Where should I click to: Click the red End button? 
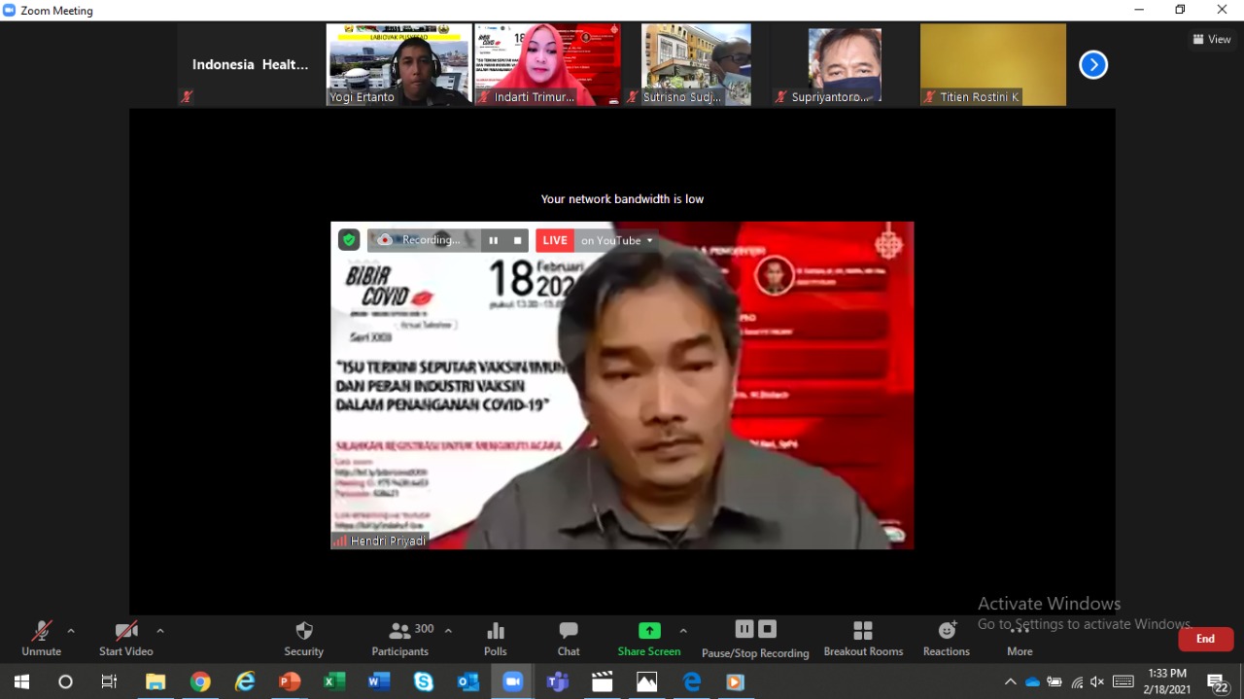point(1206,639)
